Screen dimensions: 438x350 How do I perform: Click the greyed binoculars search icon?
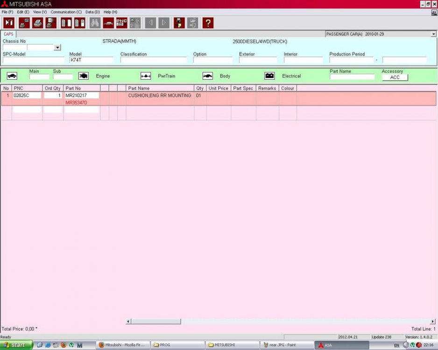(x=95, y=22)
